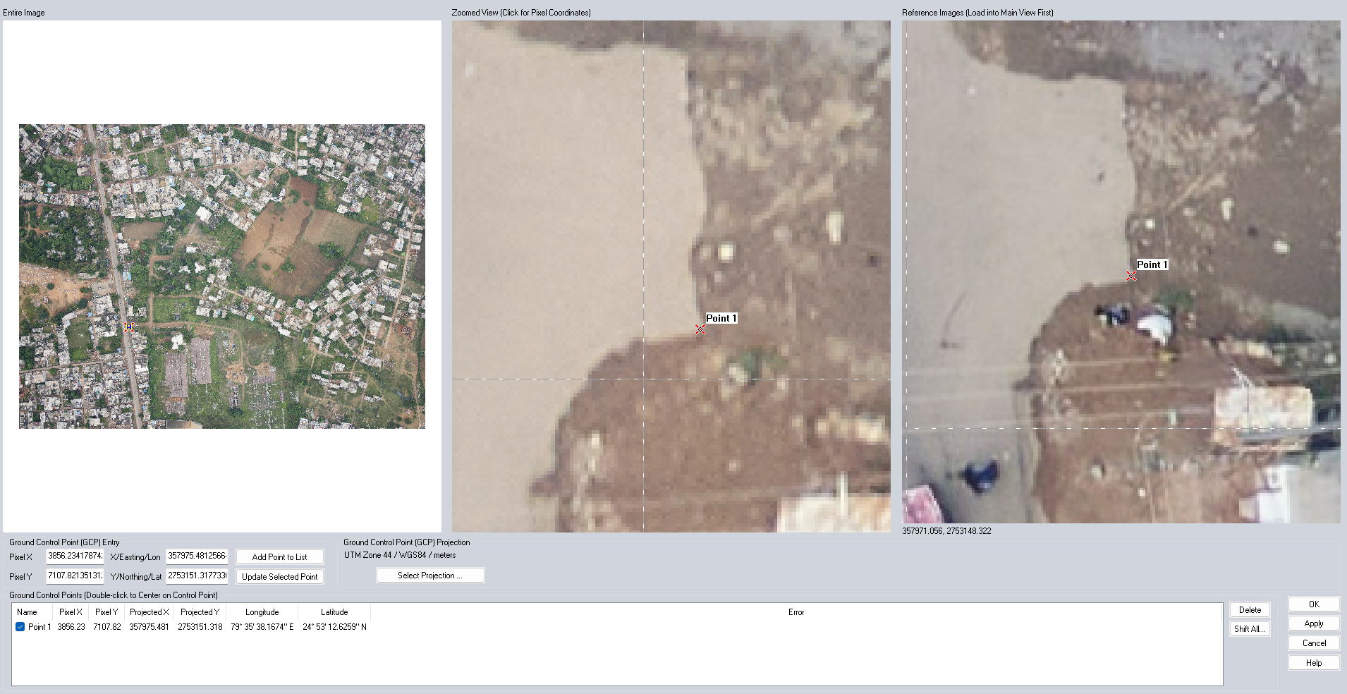Click the Point 1 crosshair marker in Reference Images

coord(1131,276)
